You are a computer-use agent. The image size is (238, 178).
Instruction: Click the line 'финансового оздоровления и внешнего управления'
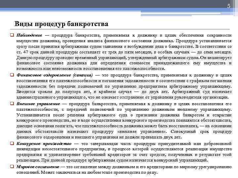tap(67, 137)
